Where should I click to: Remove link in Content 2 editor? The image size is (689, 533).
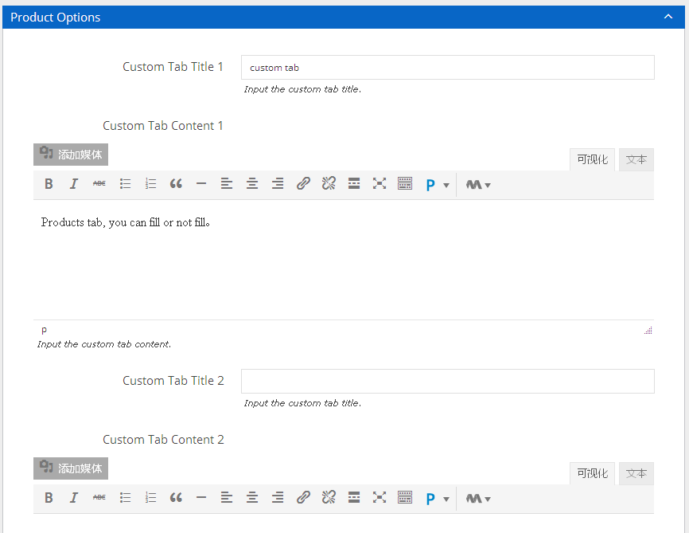(x=329, y=498)
